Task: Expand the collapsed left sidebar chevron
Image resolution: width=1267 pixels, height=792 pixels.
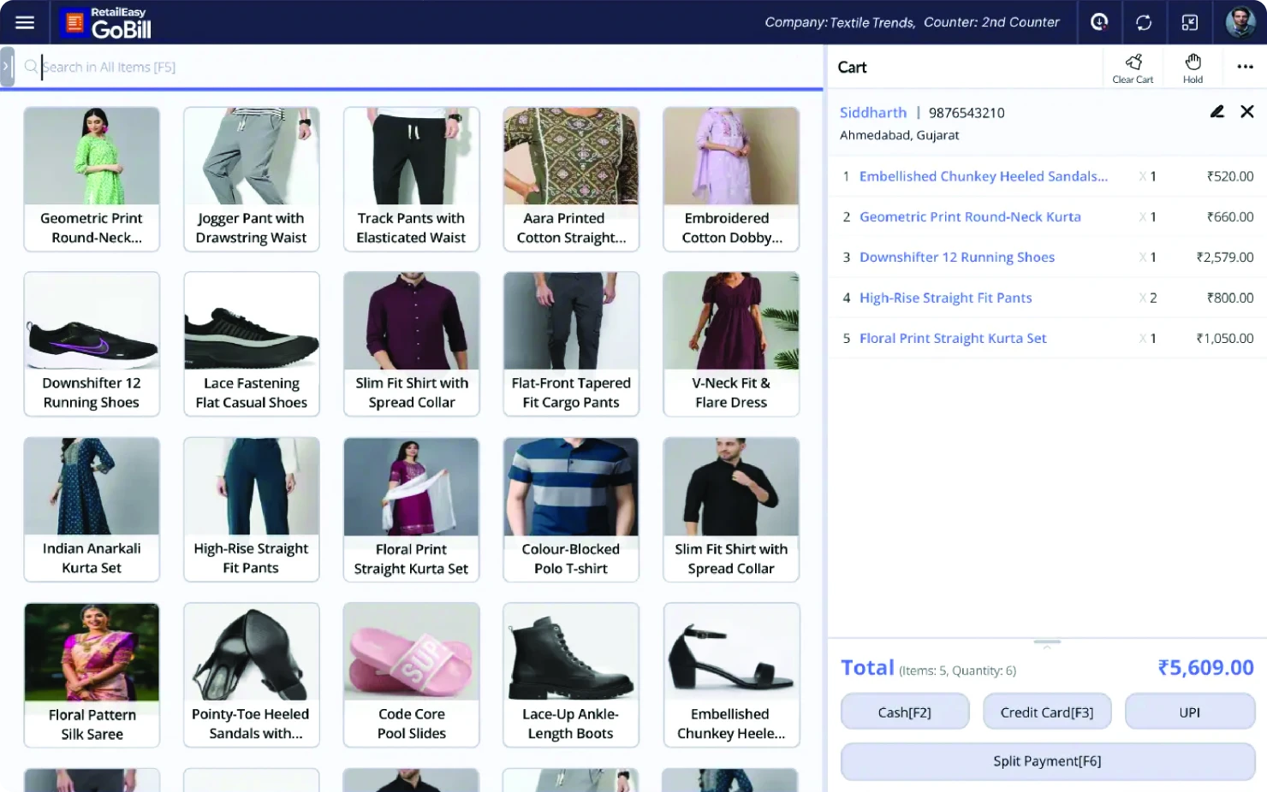Action: 7,65
